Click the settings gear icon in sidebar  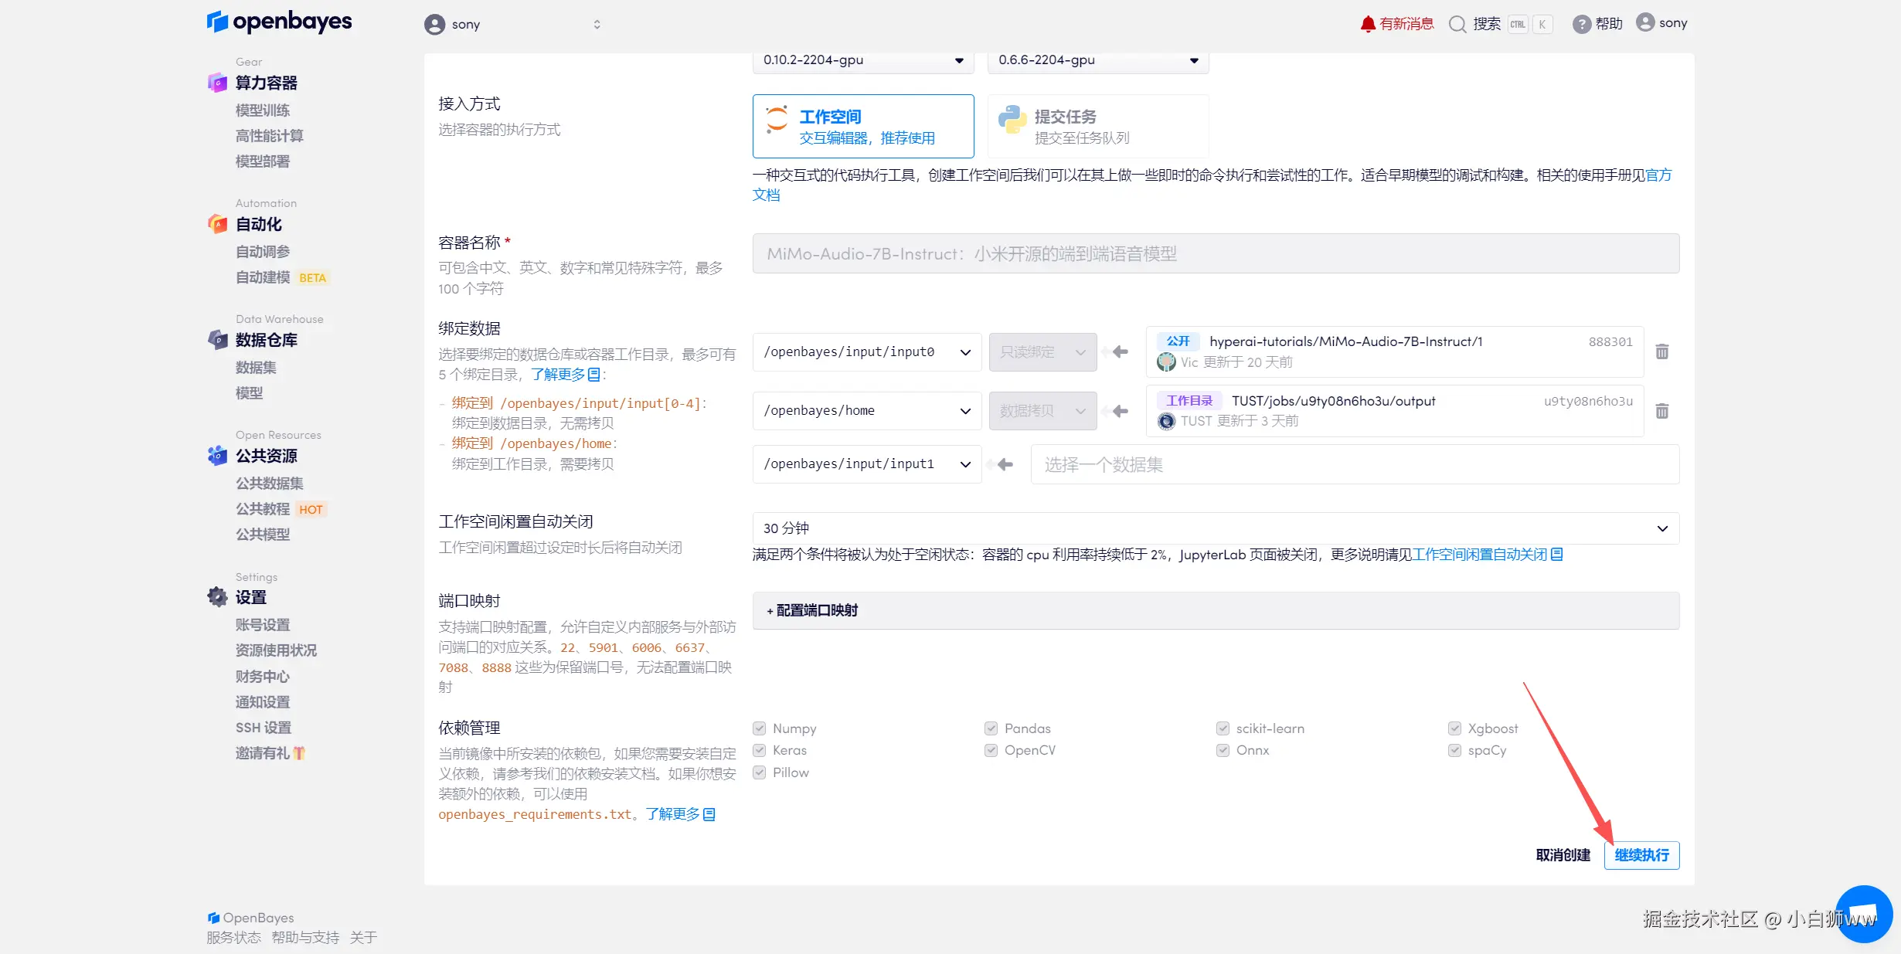pos(217,597)
